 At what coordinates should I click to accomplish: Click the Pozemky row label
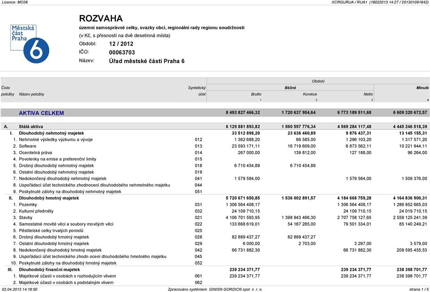pyautogui.click(x=28, y=205)
